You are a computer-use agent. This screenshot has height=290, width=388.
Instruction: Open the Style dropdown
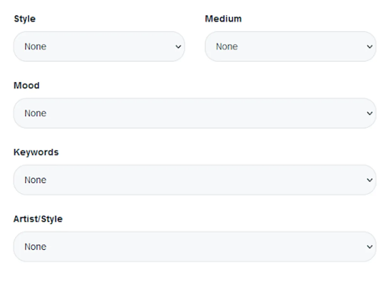click(99, 46)
